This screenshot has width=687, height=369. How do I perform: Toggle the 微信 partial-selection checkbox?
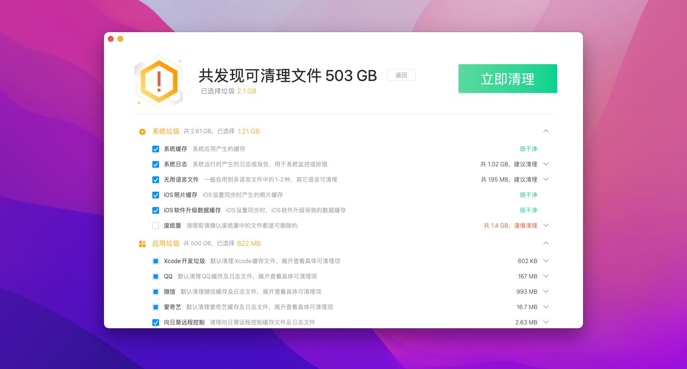[156, 292]
